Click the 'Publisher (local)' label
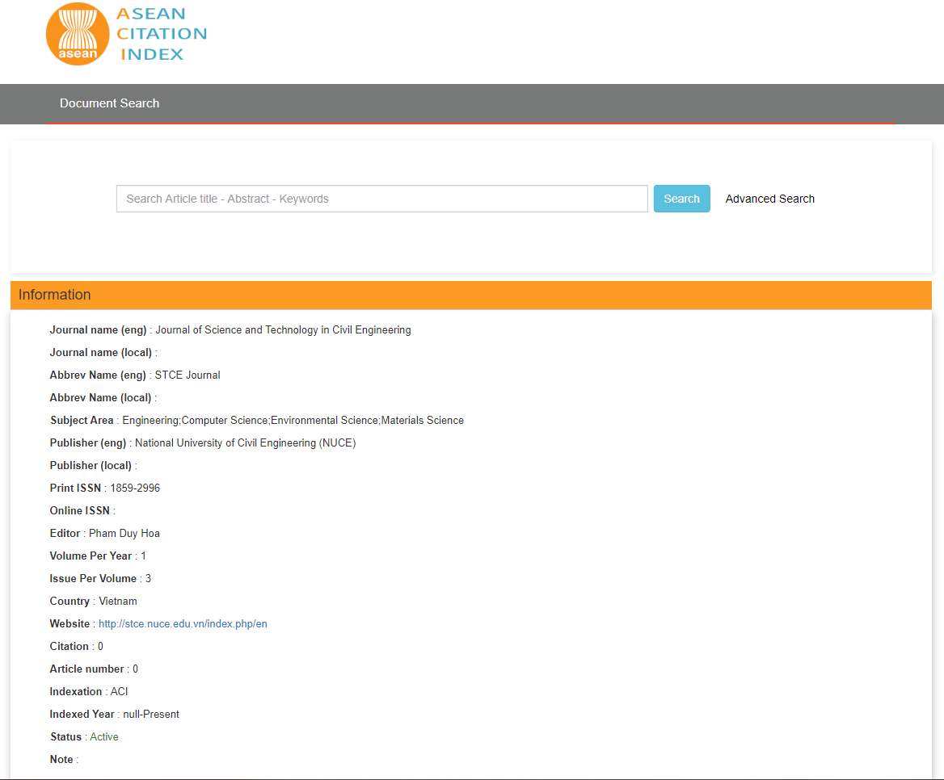 91,465
